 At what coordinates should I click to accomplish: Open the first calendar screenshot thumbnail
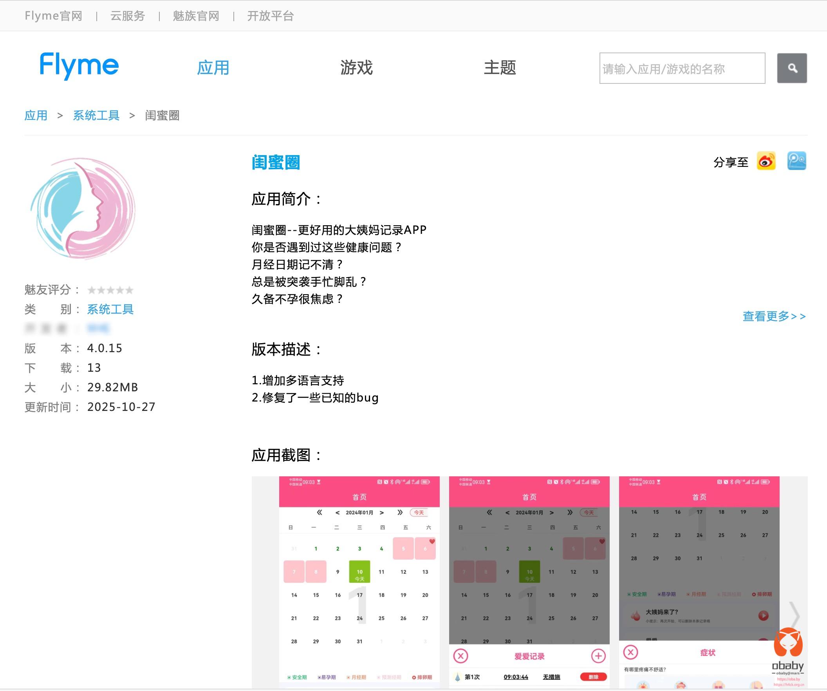click(x=359, y=582)
